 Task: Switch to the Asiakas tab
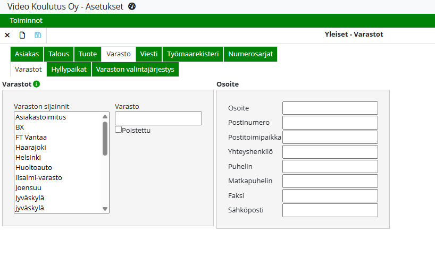pos(27,54)
